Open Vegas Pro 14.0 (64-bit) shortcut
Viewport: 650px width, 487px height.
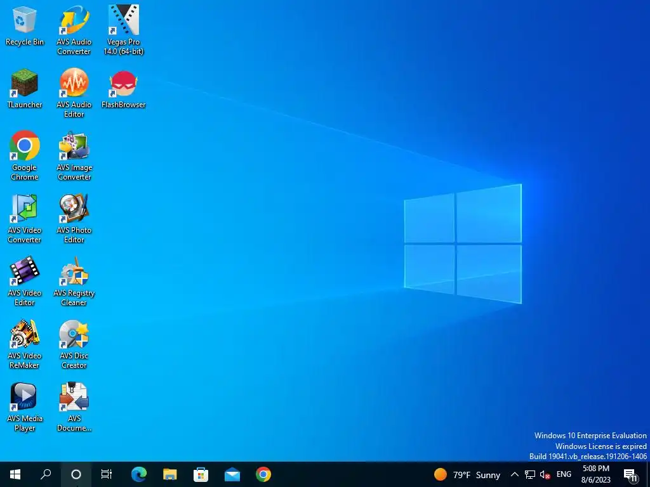click(124, 30)
